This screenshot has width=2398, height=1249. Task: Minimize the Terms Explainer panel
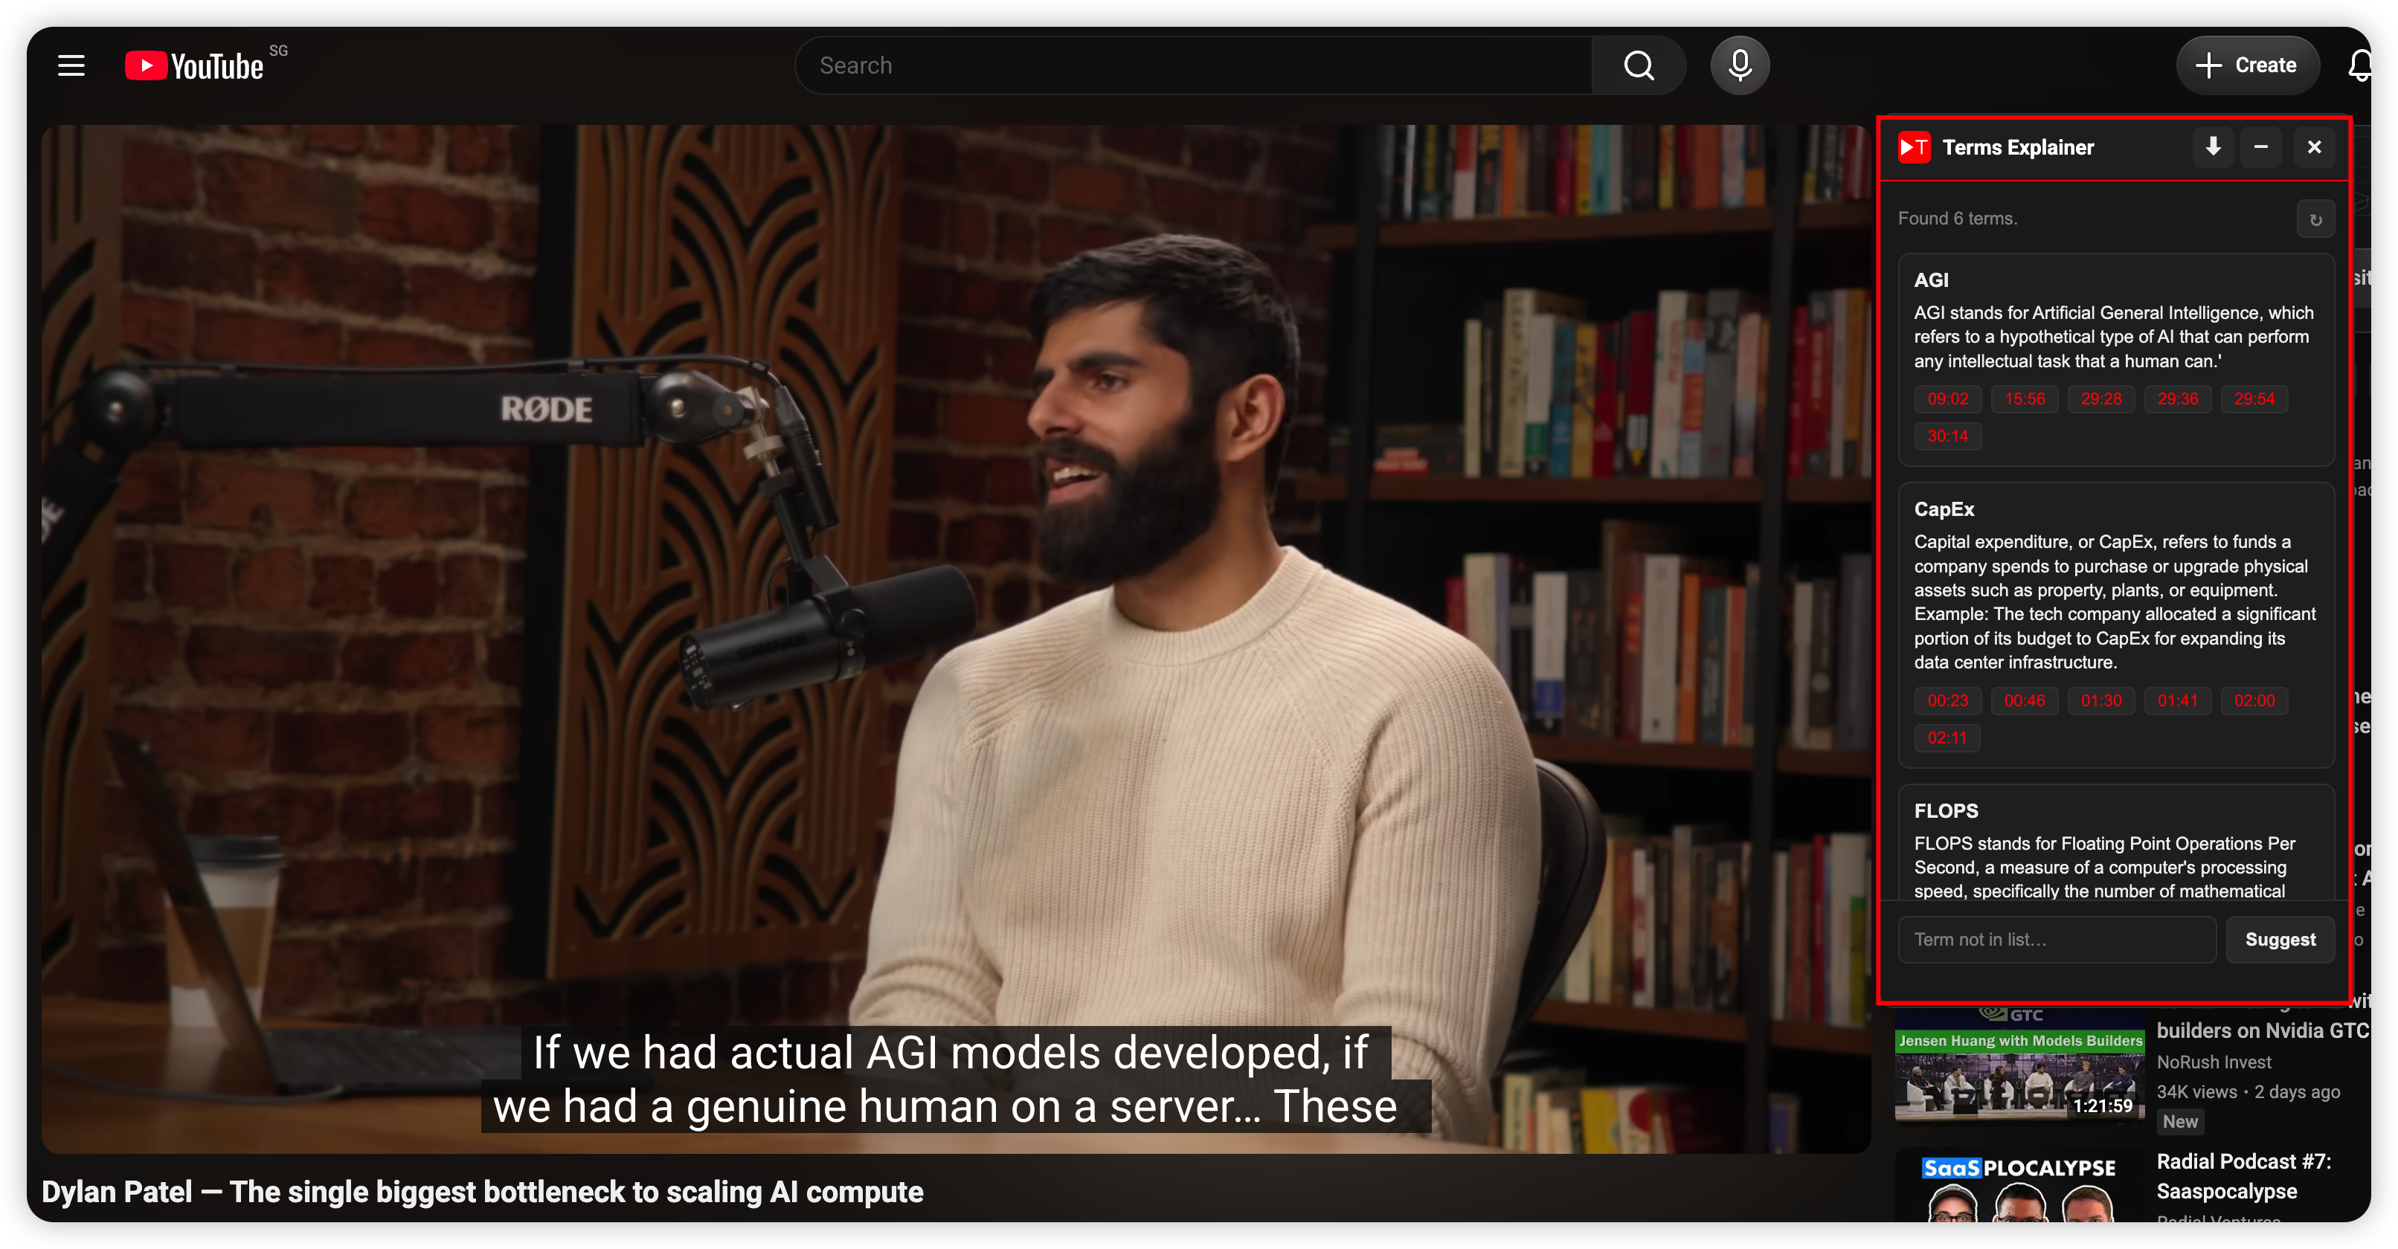point(2261,147)
